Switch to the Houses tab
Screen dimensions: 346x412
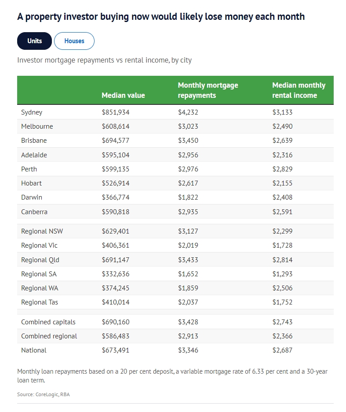point(74,41)
